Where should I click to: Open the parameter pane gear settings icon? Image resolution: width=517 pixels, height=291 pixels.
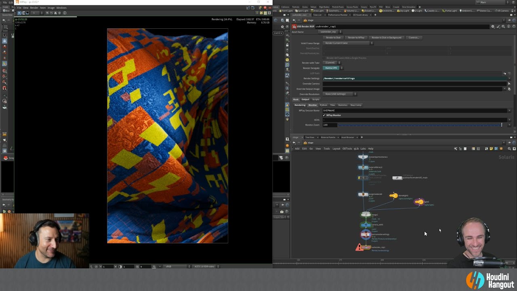coord(493,26)
